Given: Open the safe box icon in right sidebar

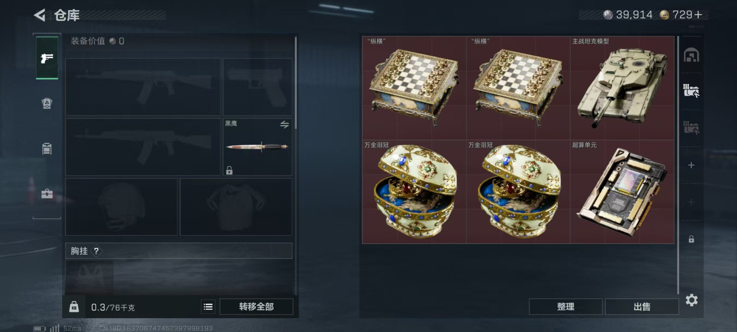Looking at the screenshot, I should (691, 55).
